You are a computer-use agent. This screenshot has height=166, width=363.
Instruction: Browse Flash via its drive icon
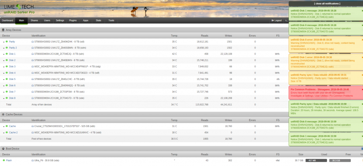33,161
